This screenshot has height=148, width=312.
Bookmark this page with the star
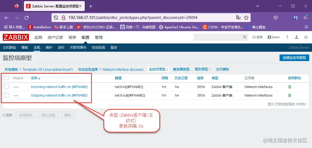pos(246,18)
